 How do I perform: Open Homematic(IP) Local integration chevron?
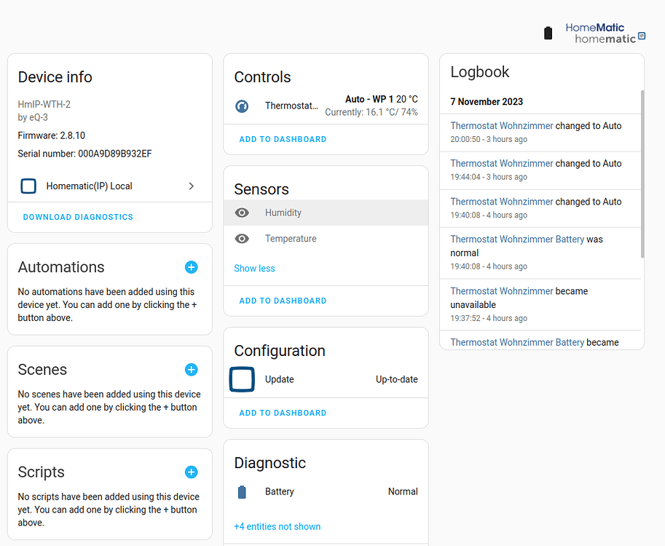192,186
